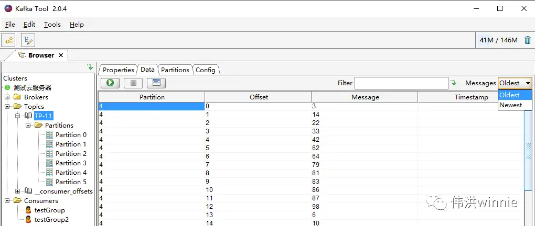
Task: Select the testGroup2 consumer
Action: coord(51,220)
